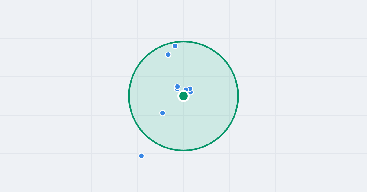Click the green center marker
367x192 pixels.
click(x=183, y=96)
